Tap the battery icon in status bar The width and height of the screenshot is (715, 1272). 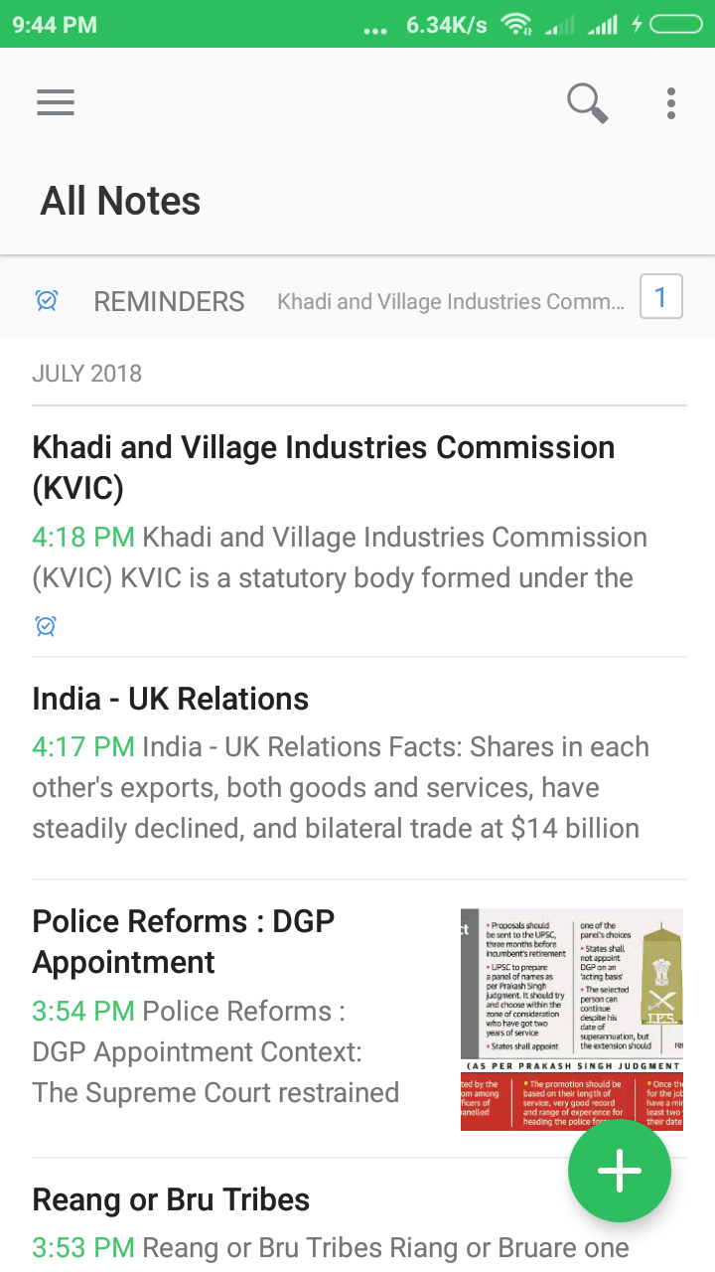(675, 24)
